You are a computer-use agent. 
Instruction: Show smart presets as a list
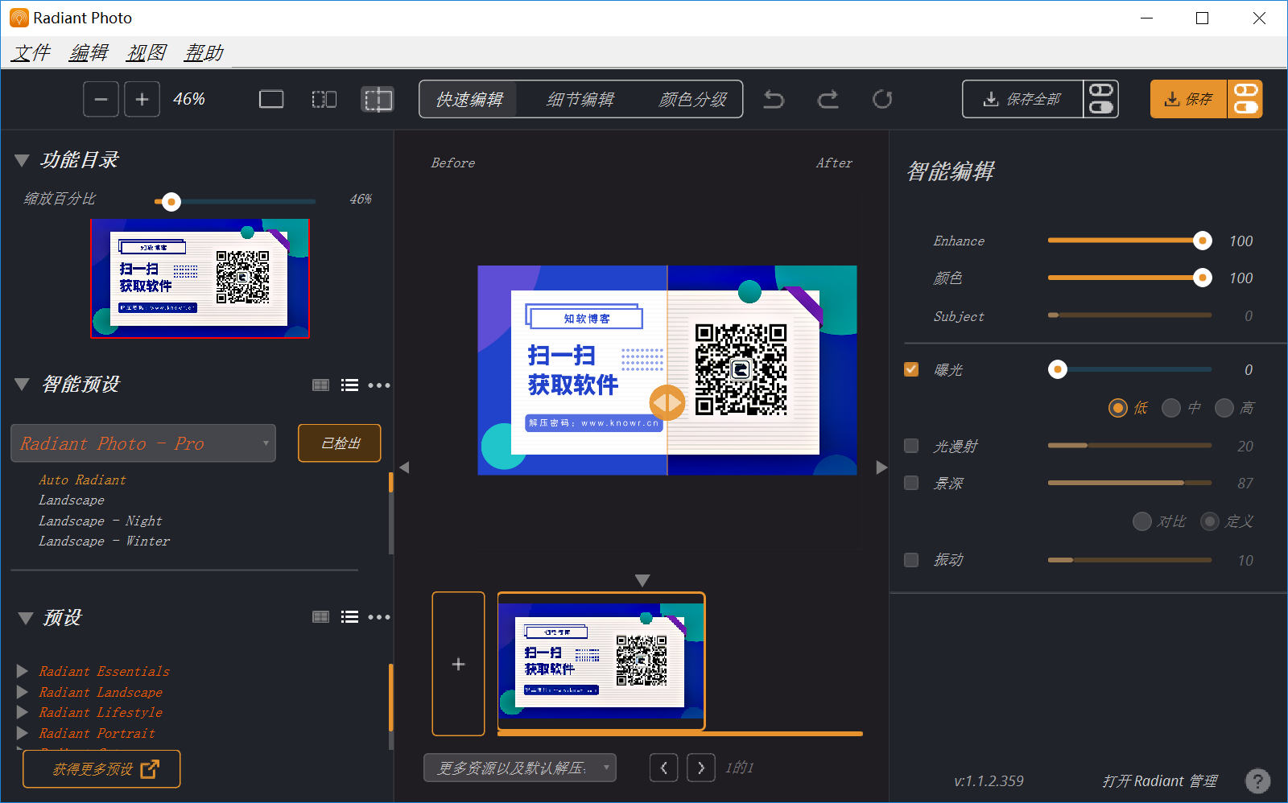349,385
